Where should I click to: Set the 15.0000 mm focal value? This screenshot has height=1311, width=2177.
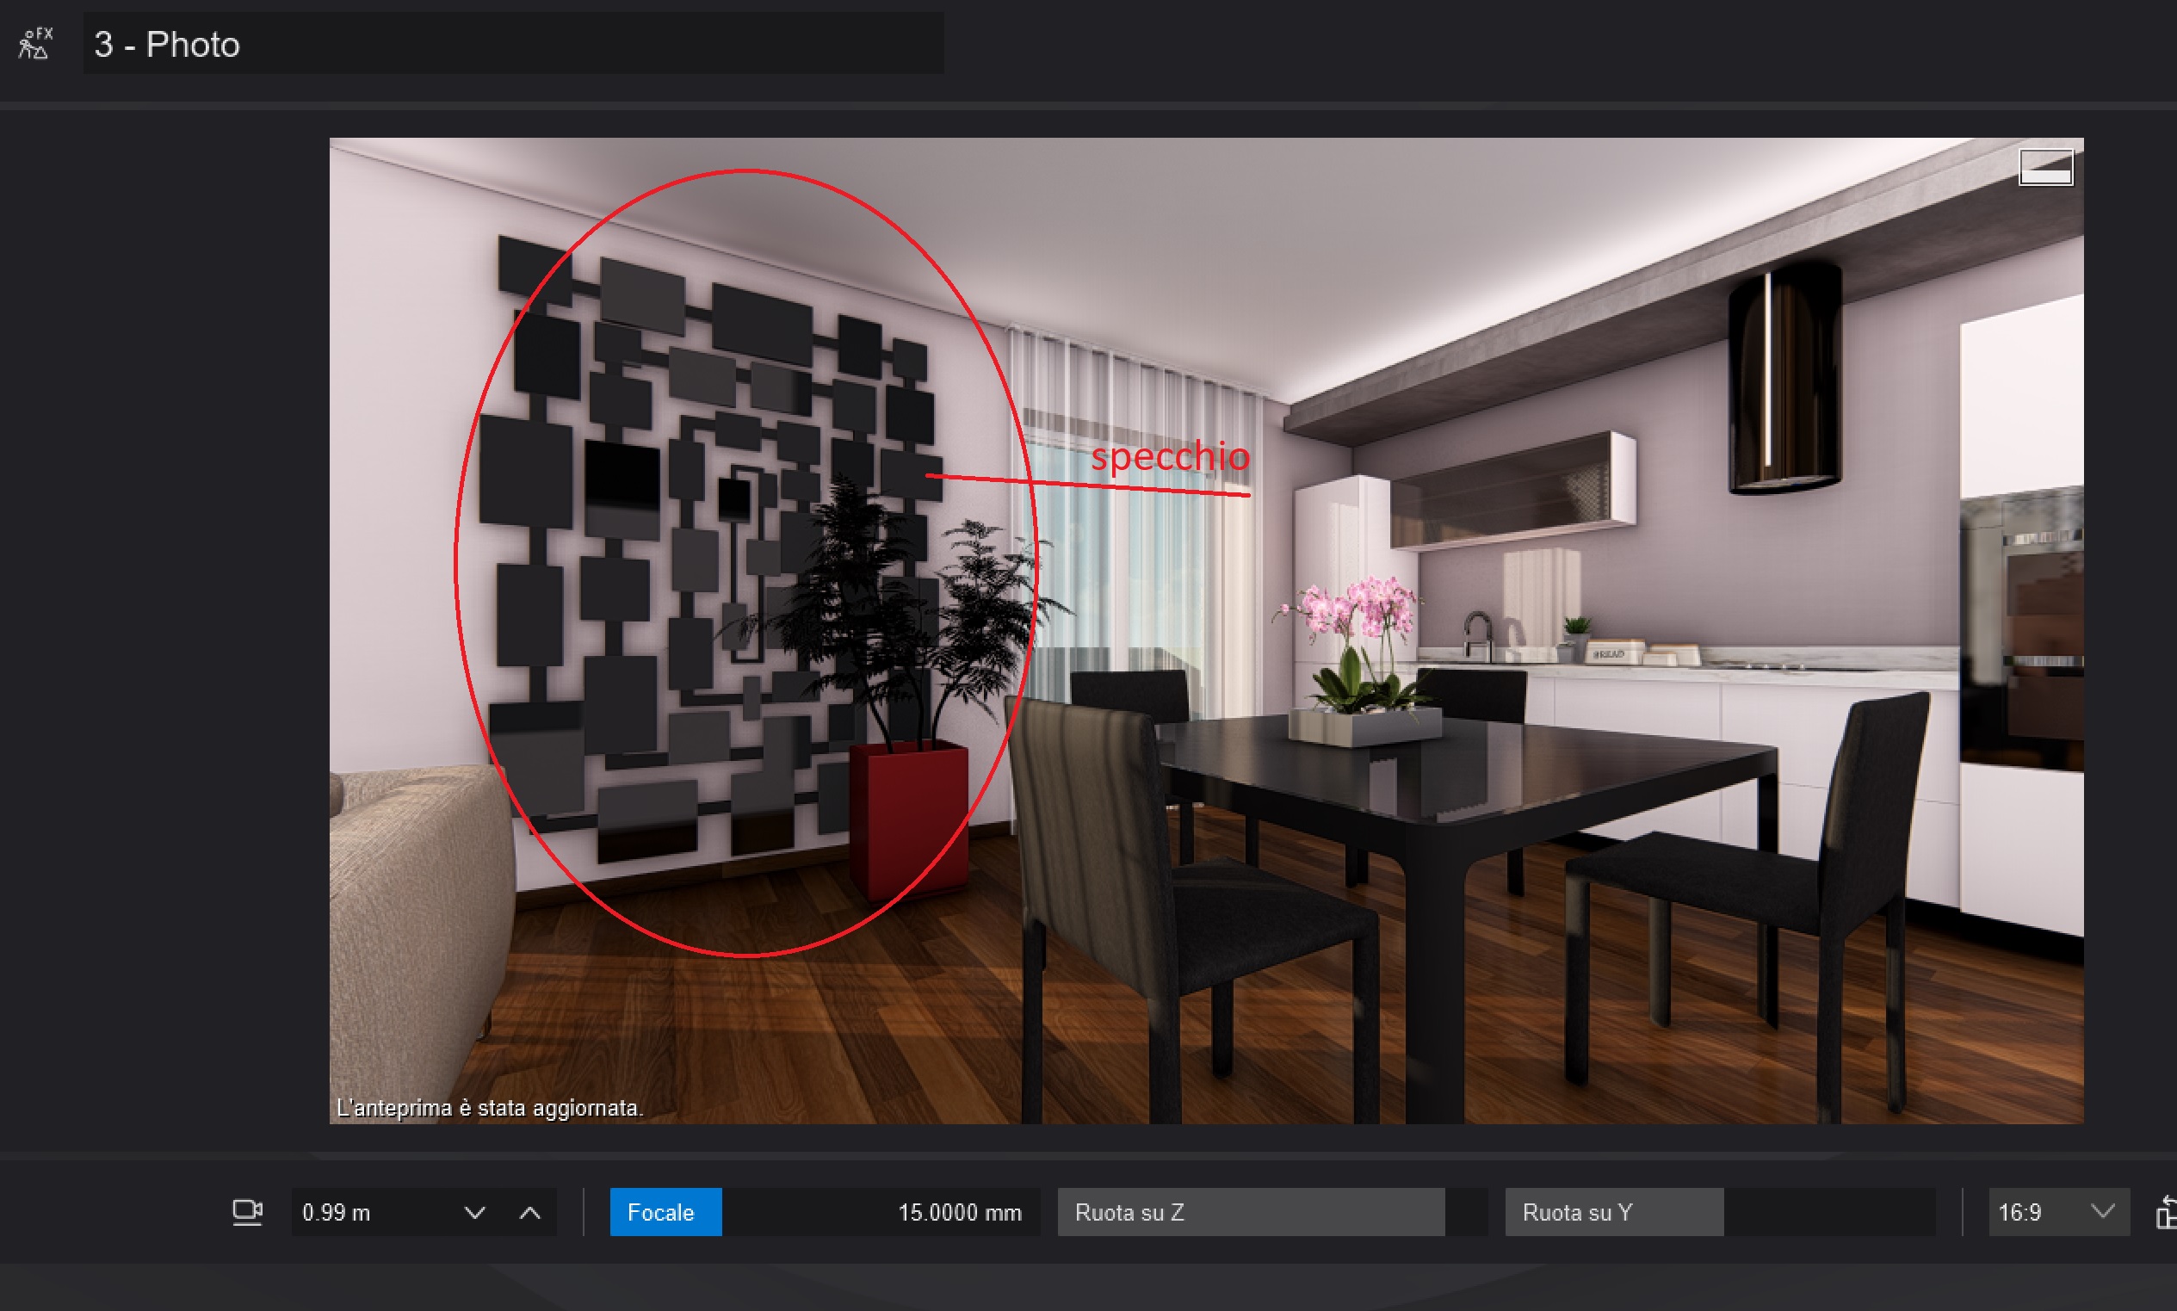959,1212
